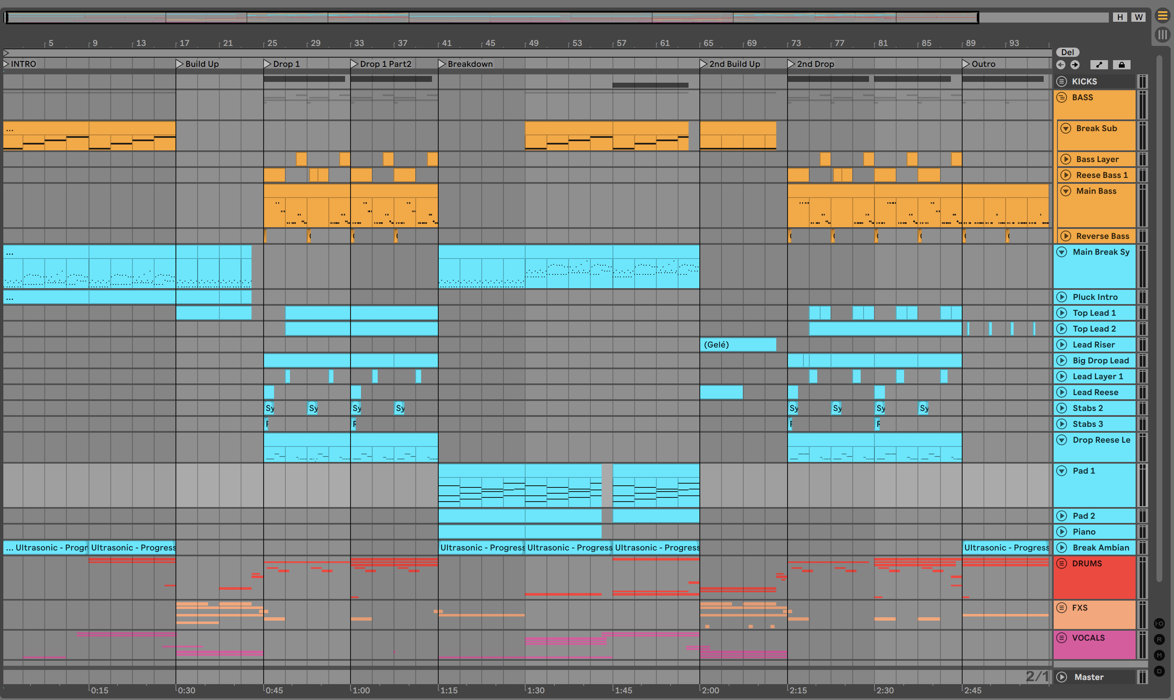Image resolution: width=1174 pixels, height=700 pixels.
Task: Click the Lead Layer 1 track unfold icon
Action: (x=1062, y=376)
